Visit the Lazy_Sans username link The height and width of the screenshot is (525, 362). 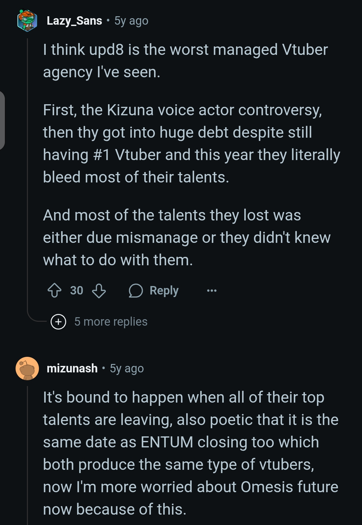point(74,21)
